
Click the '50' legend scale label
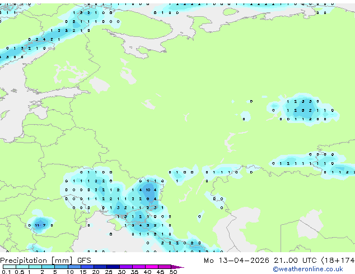(173, 272)
